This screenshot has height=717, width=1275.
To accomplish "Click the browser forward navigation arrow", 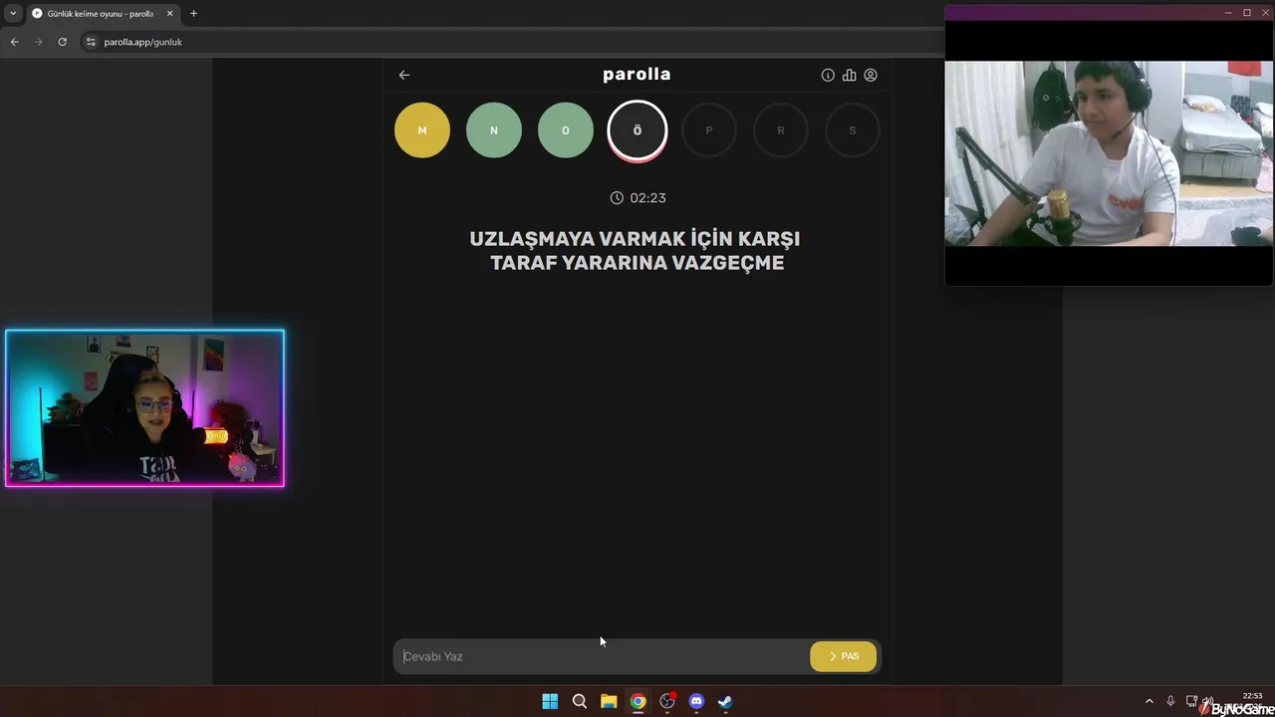I will 39,42.
